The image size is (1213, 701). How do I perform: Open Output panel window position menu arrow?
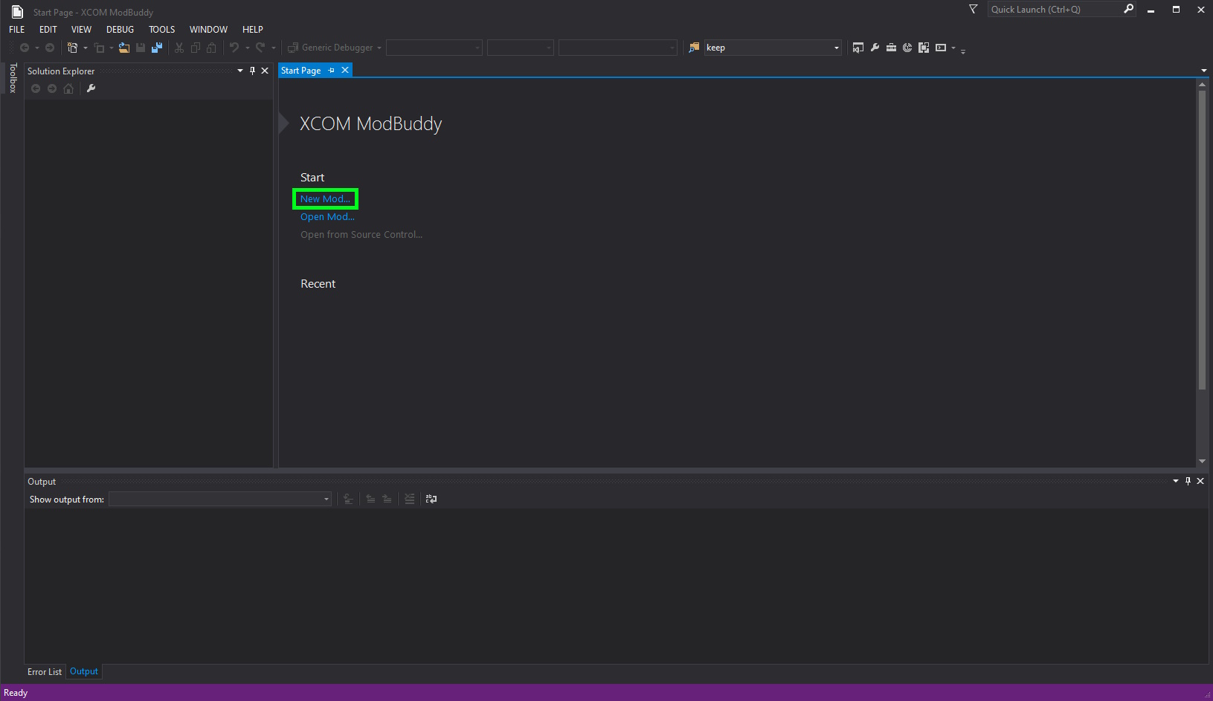[x=1176, y=481]
